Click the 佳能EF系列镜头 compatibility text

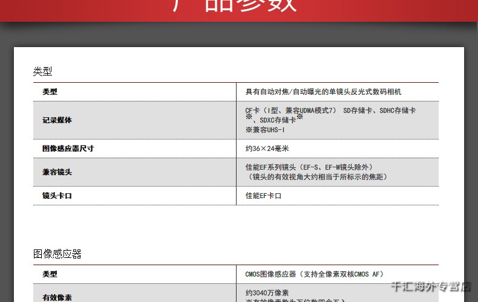309,167
